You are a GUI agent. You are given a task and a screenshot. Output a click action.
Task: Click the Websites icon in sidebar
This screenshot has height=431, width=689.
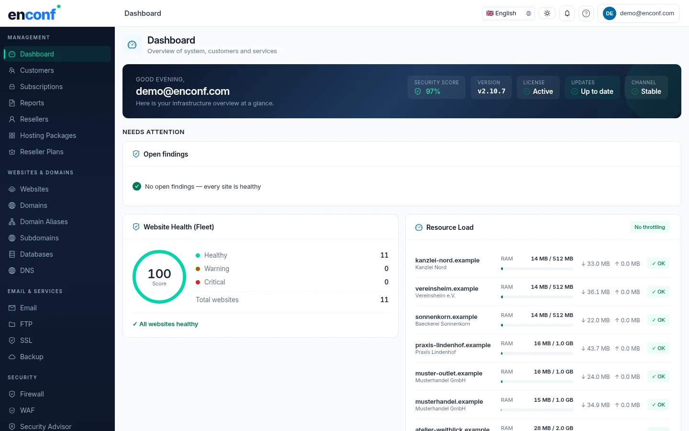tap(12, 189)
